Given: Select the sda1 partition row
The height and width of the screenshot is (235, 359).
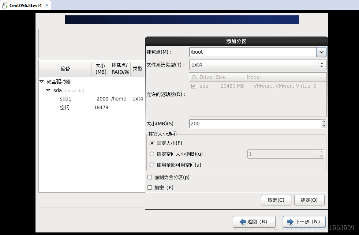Looking at the screenshot, I should (92, 99).
